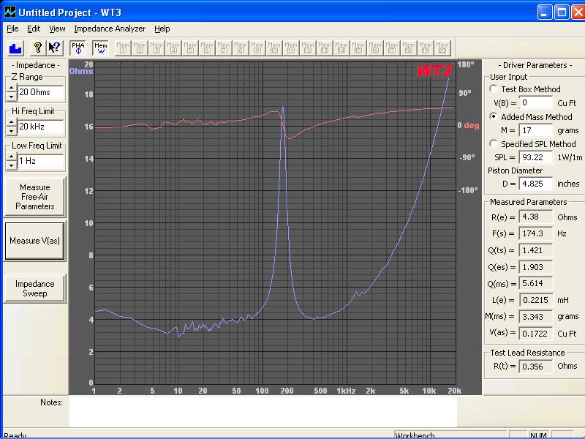Choose the Specified SPL Method radio button

[x=494, y=143]
